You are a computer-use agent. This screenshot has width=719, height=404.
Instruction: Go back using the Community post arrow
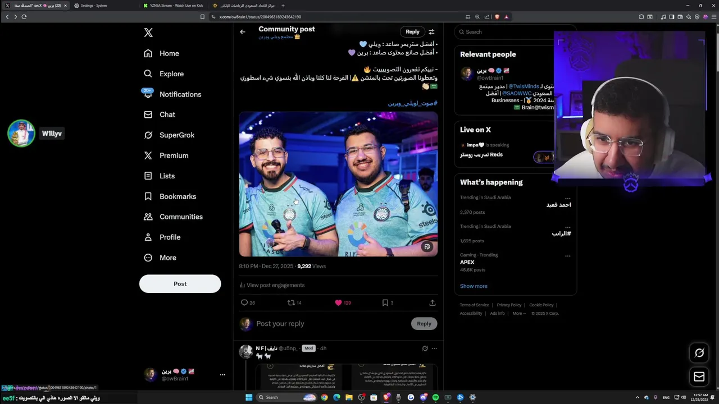[243, 32]
